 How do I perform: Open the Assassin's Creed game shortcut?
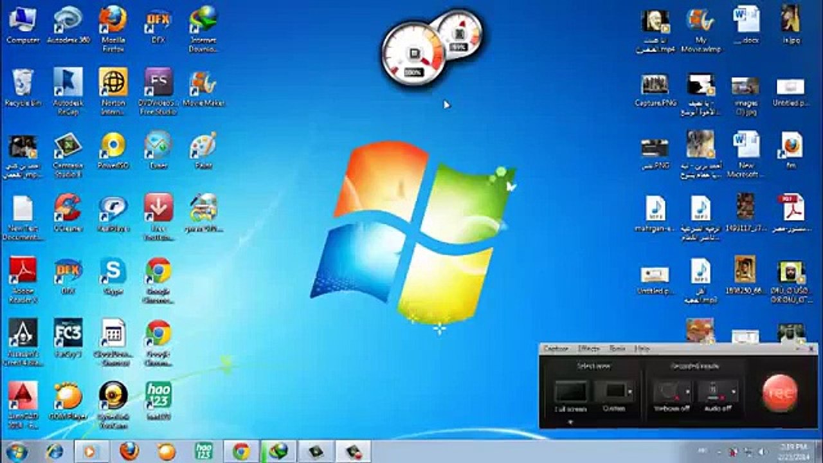(x=23, y=341)
